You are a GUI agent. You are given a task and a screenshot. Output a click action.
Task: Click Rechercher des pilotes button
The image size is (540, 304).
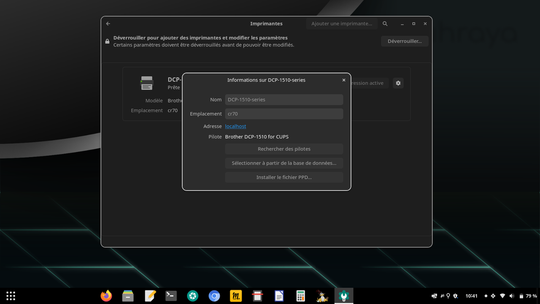(284, 149)
